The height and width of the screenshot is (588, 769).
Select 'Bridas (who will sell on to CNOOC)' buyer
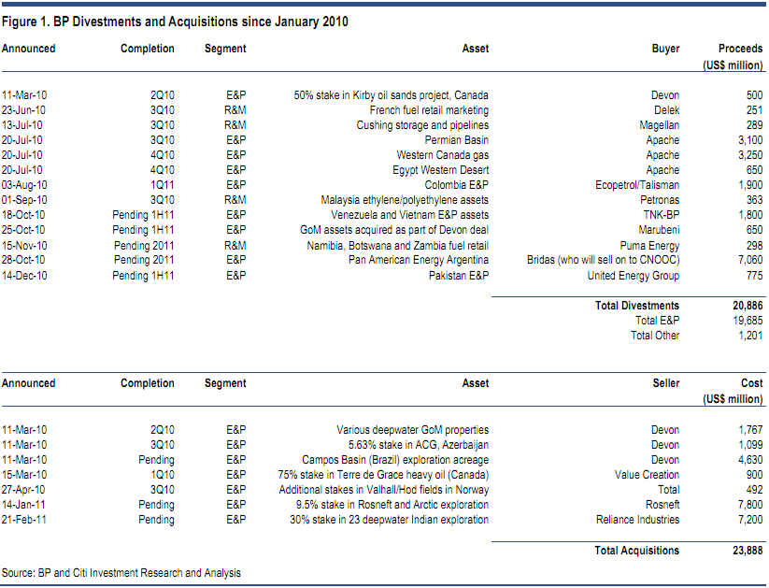(x=604, y=260)
